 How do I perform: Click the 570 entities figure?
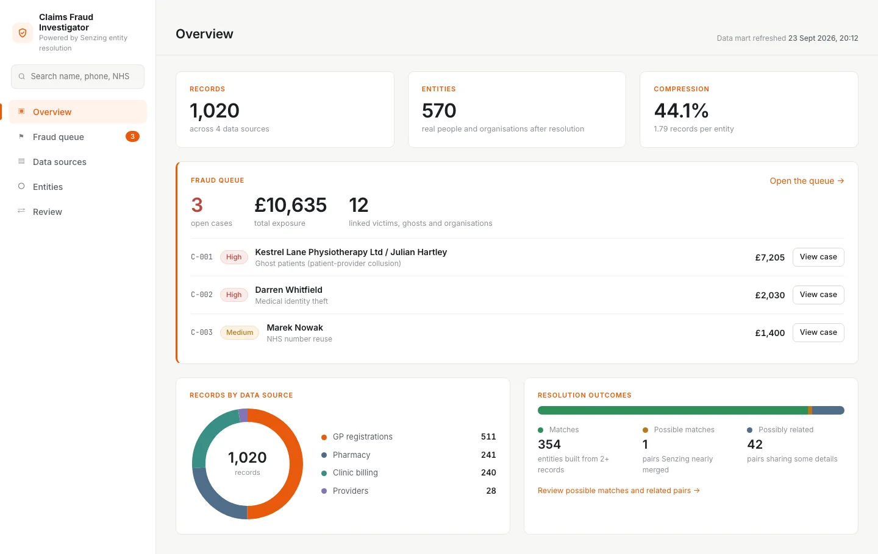[439, 111]
